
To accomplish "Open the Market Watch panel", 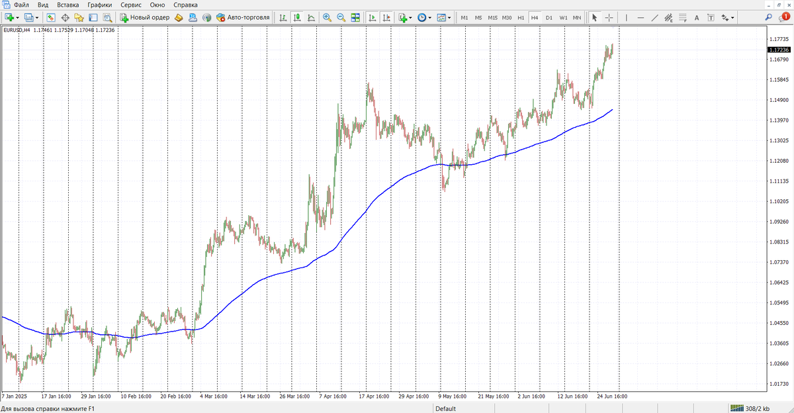I will click(x=50, y=18).
